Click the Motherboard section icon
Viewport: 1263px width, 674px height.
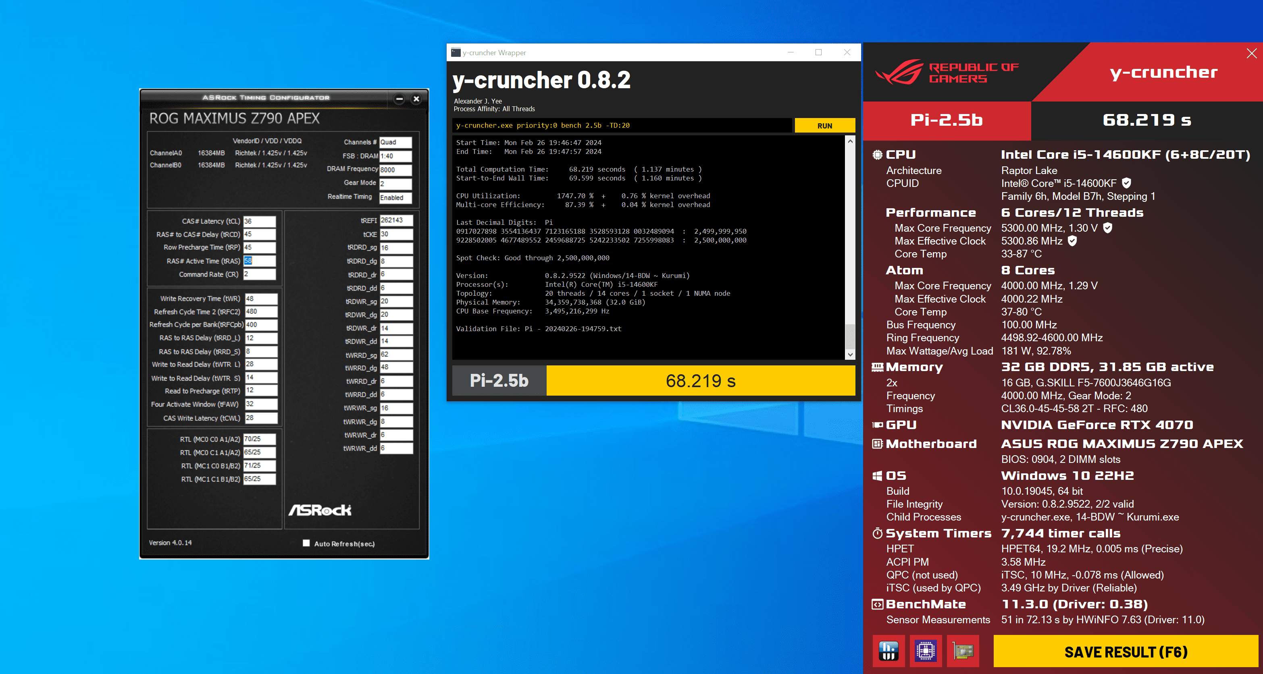[877, 444]
